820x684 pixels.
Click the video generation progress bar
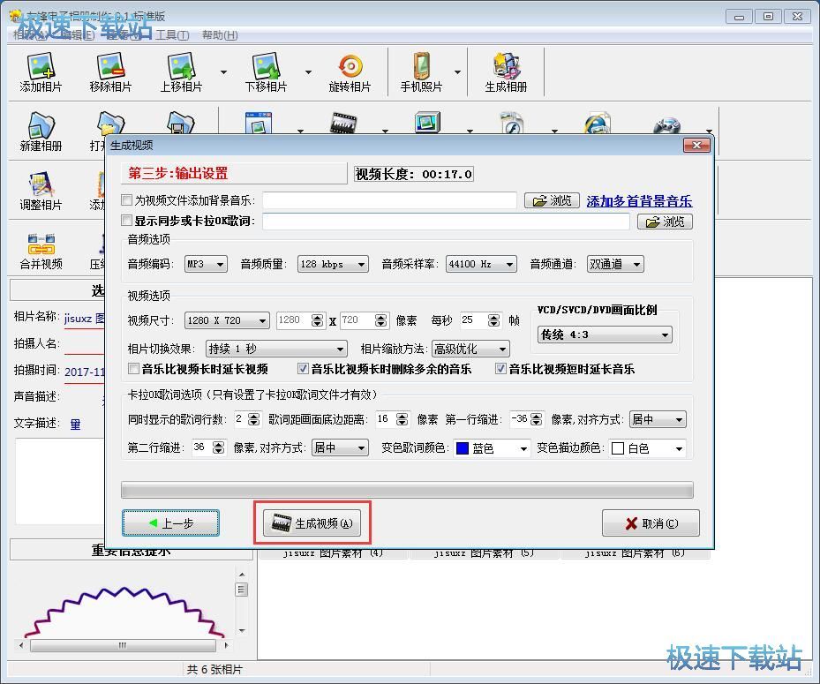[407, 490]
